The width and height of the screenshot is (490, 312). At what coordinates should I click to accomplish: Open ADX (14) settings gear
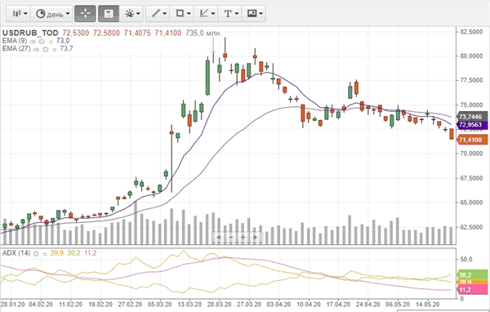pos(36,253)
